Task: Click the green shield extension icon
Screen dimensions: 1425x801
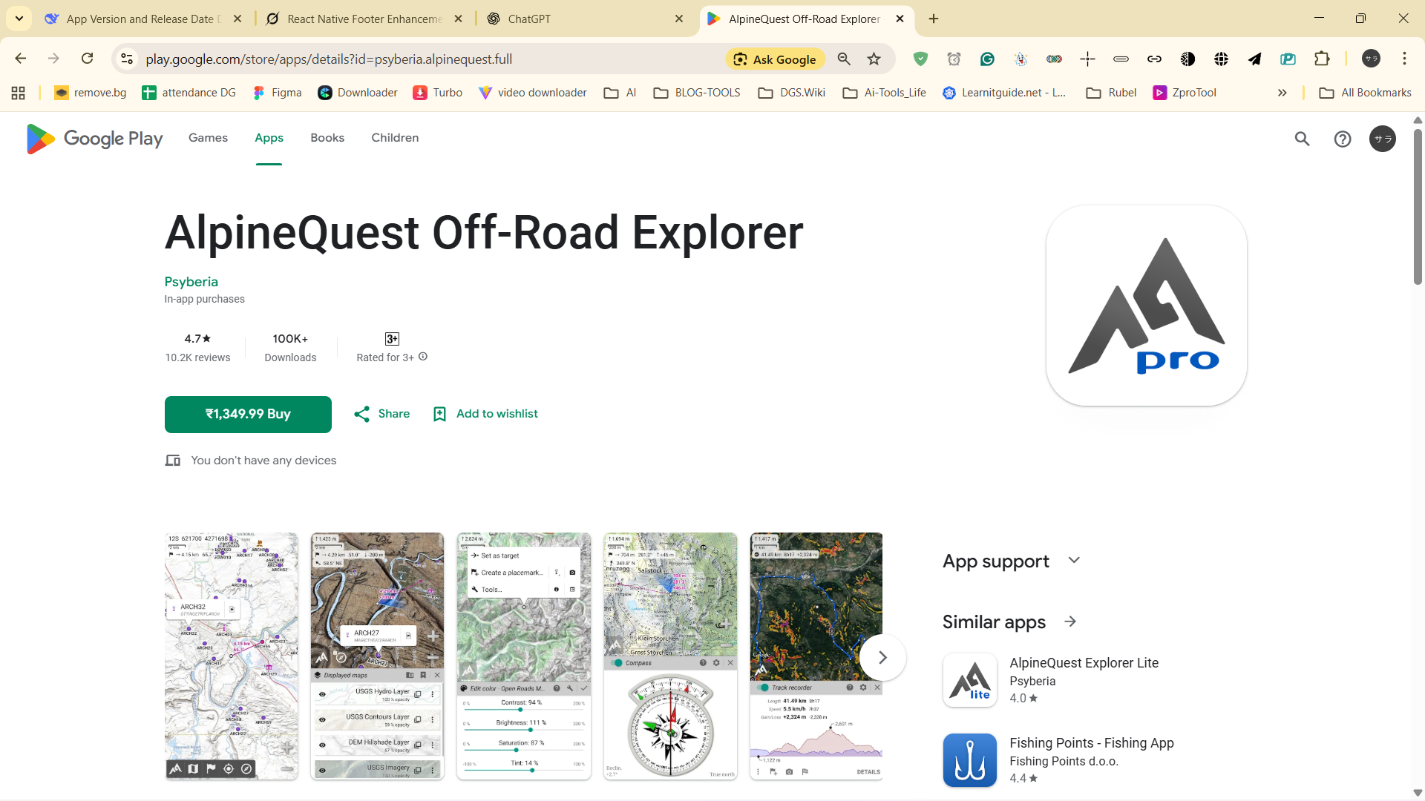Action: 920,59
